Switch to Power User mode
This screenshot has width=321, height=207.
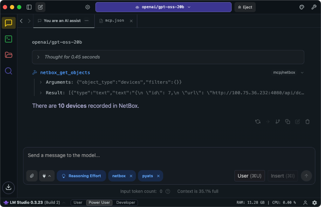[99, 203]
